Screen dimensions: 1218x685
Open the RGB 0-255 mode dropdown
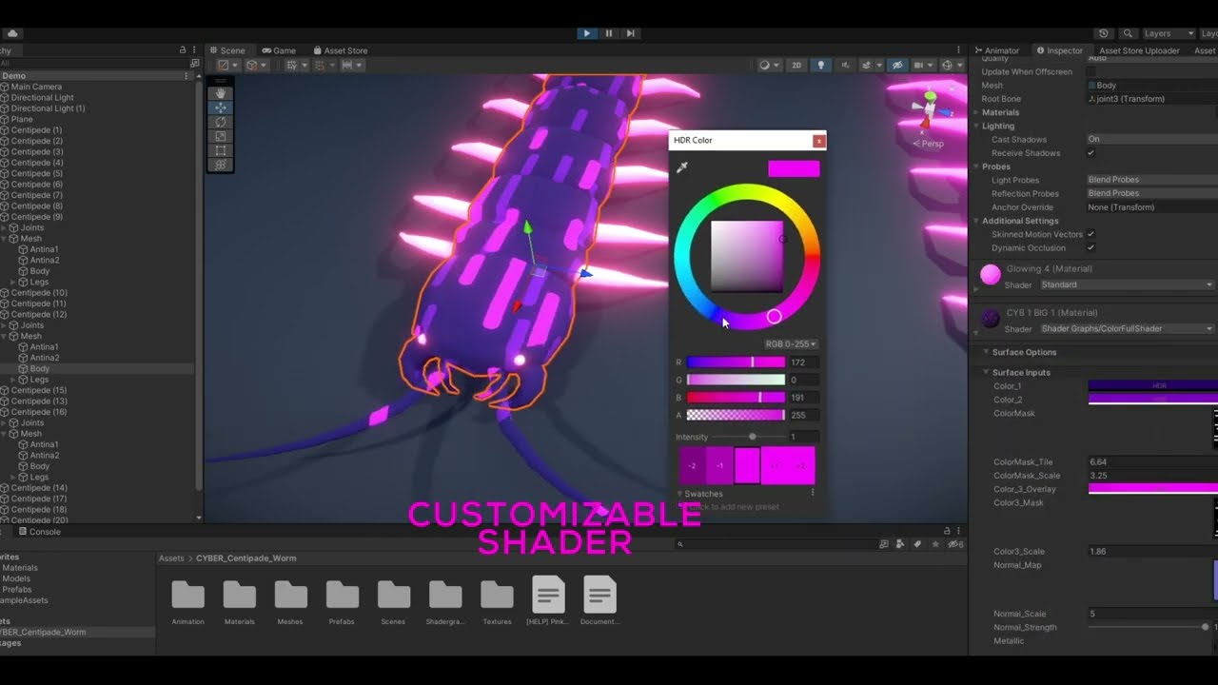[x=791, y=344]
